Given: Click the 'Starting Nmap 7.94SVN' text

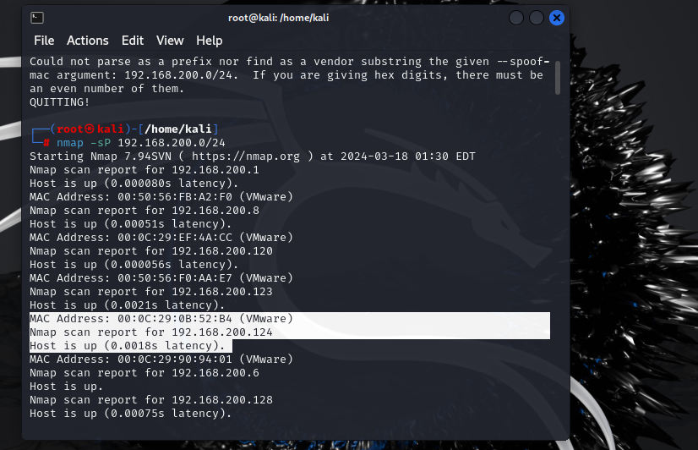Looking at the screenshot, I should coord(101,156).
